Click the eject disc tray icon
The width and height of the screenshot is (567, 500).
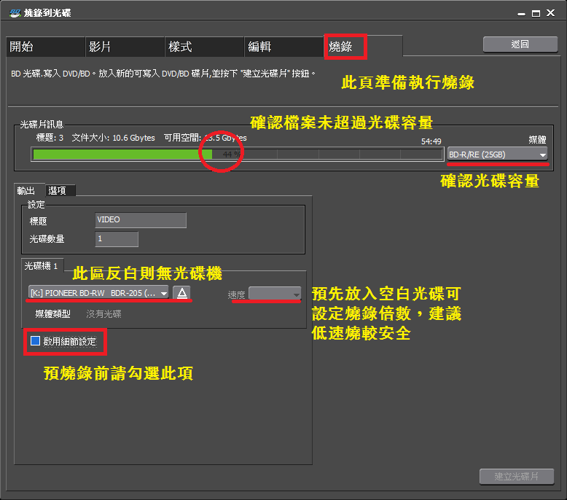tap(182, 292)
